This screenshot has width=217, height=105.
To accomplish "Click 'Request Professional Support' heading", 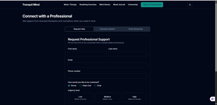I will [x=89, y=39].
